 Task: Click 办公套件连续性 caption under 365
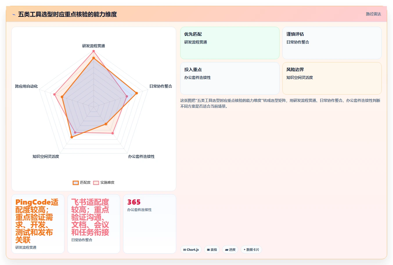point(139,210)
